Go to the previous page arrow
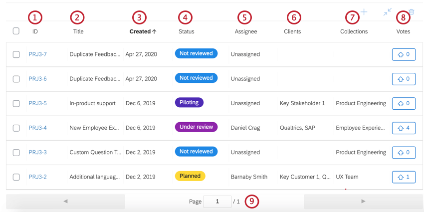 65,201
